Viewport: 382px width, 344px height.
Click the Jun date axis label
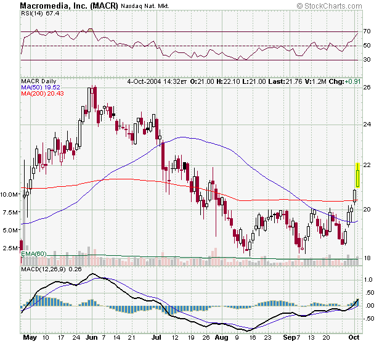pos(92,337)
